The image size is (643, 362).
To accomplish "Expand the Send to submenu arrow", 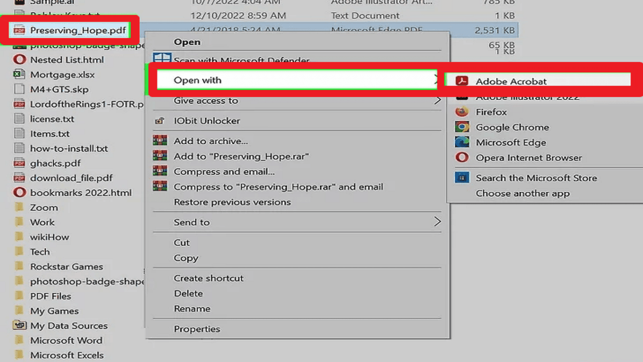I will pyautogui.click(x=437, y=222).
